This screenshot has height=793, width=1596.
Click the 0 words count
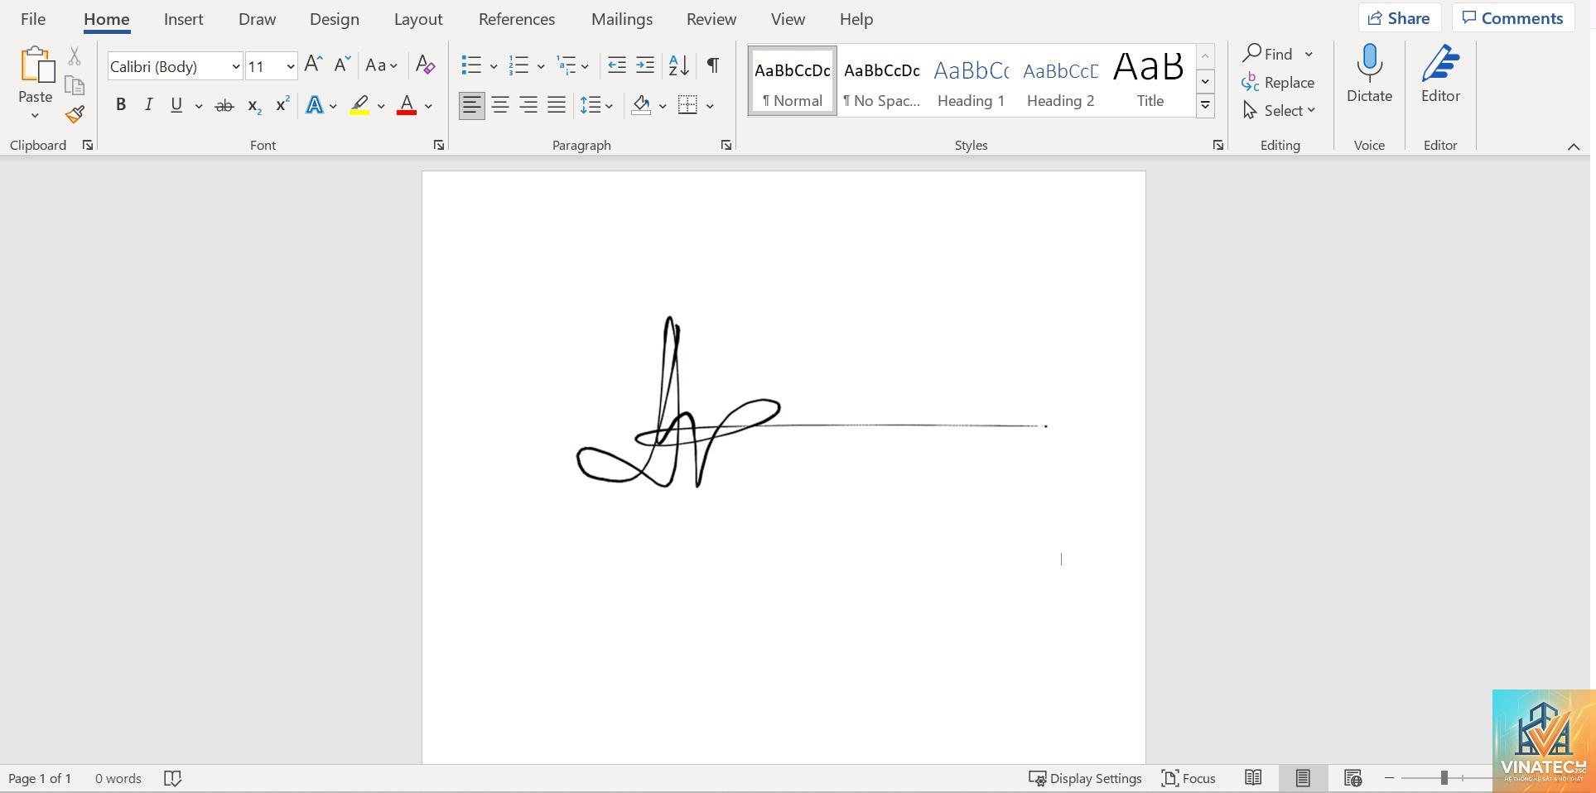click(x=118, y=778)
